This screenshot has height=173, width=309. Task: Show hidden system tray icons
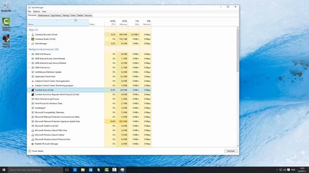point(277,170)
